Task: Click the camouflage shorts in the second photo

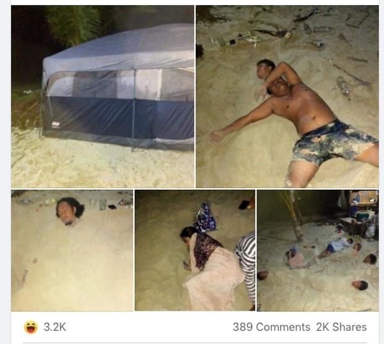Action: [x=333, y=143]
